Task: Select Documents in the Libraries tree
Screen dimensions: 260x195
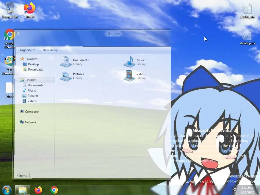Action: pyautogui.click(x=36, y=85)
